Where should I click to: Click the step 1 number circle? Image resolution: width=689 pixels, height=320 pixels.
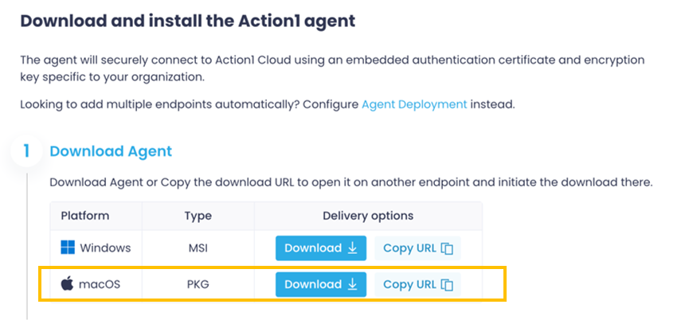tap(26, 151)
